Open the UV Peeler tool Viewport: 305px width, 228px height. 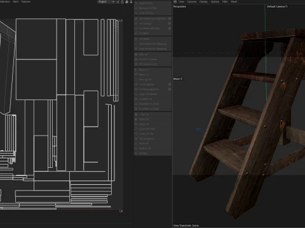pyautogui.click(x=152, y=39)
